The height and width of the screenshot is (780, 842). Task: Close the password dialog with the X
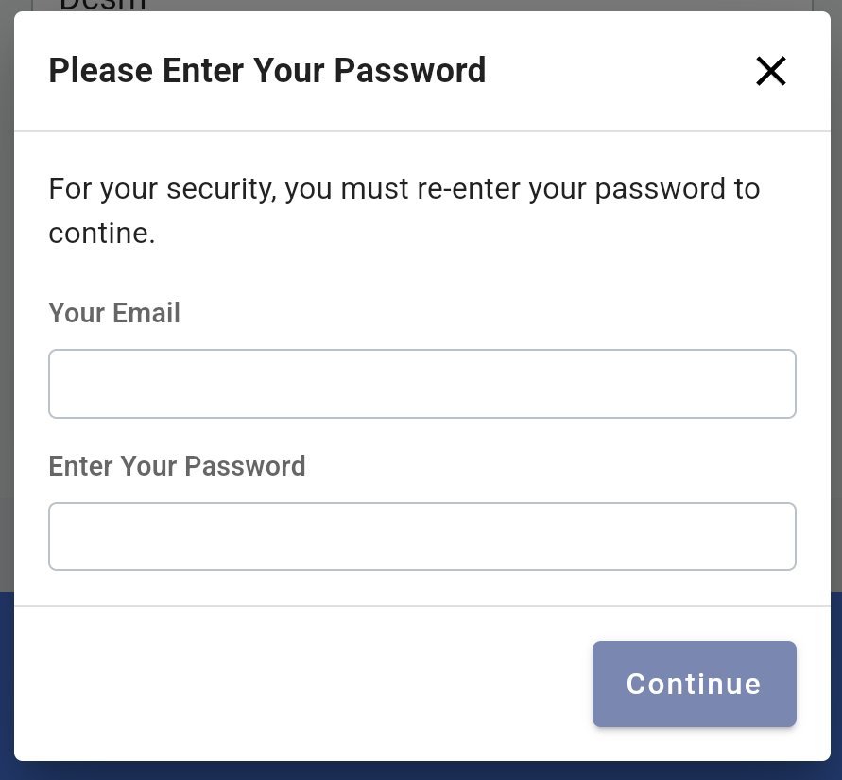click(770, 71)
